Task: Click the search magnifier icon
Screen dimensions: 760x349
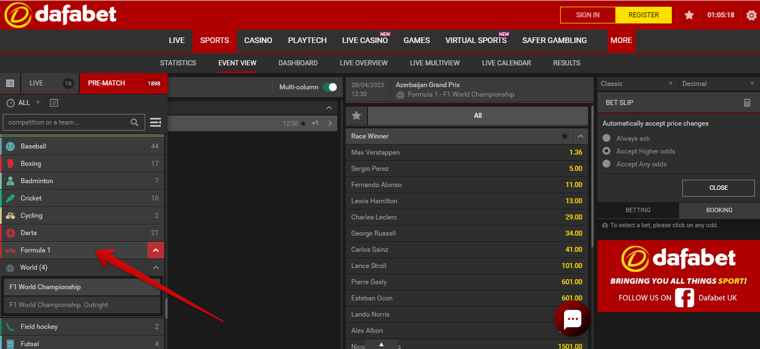Action: (x=135, y=122)
